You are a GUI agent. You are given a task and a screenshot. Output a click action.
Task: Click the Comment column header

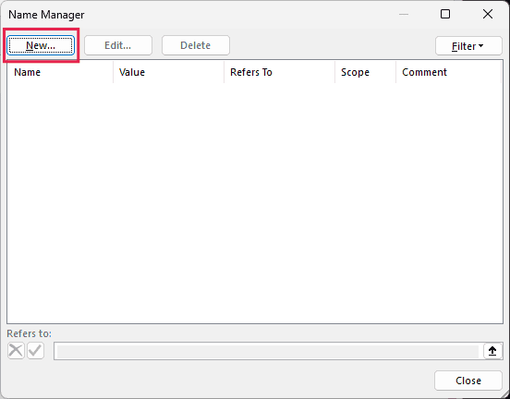pyautogui.click(x=448, y=72)
